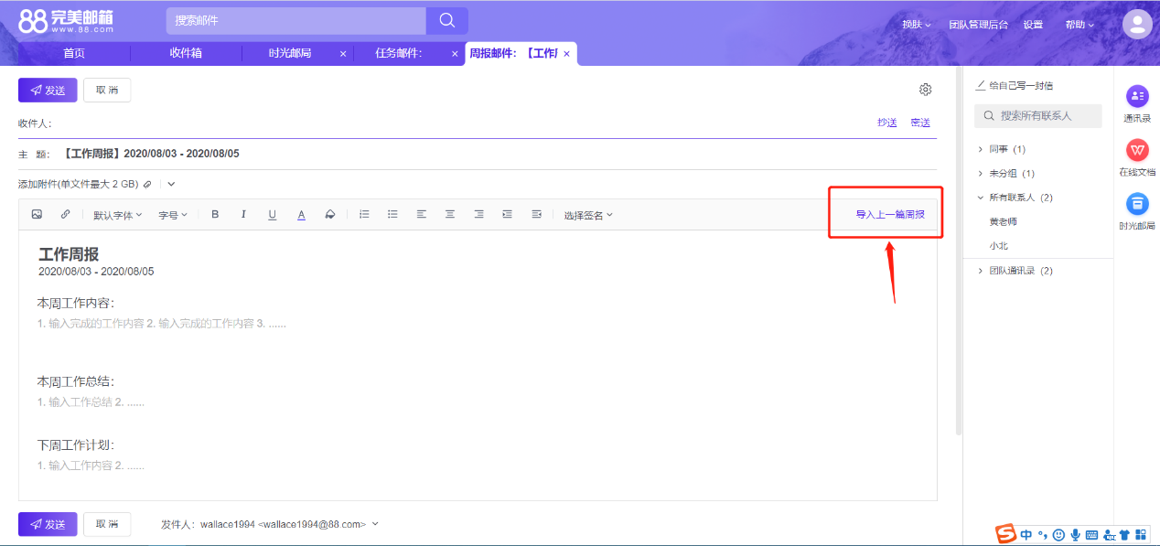Open the font color picker
1160x546 pixels.
[x=301, y=215]
